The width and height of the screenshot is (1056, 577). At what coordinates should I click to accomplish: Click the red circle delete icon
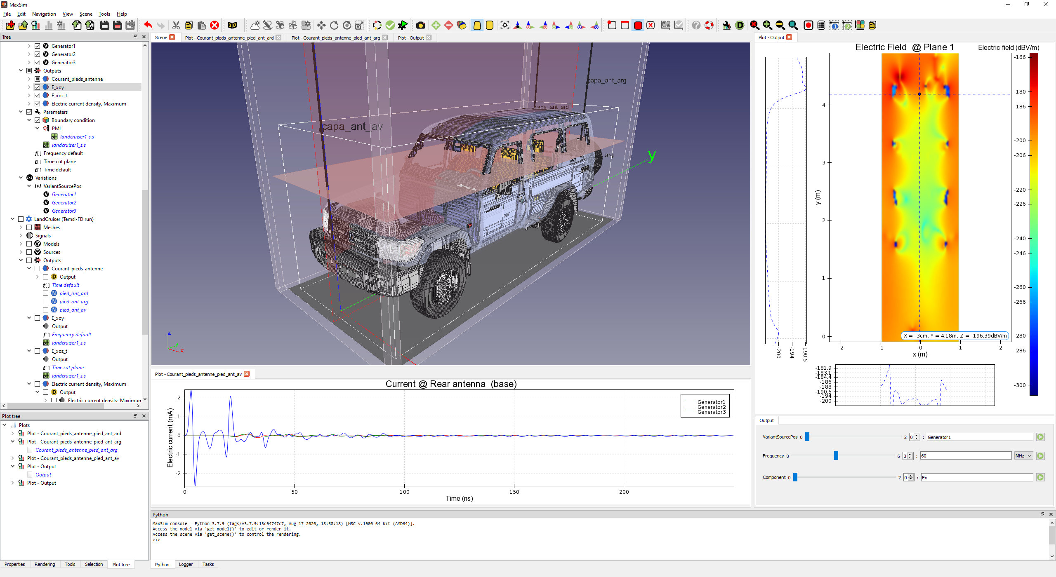click(x=214, y=26)
